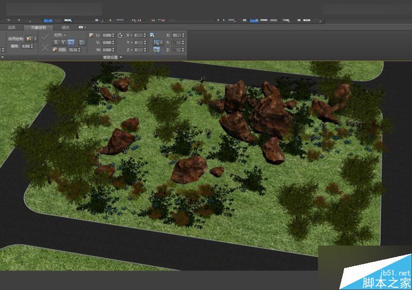Click the UVW scatter icon beside U
The width and height of the screenshot is (412, 290).
tap(91, 35)
